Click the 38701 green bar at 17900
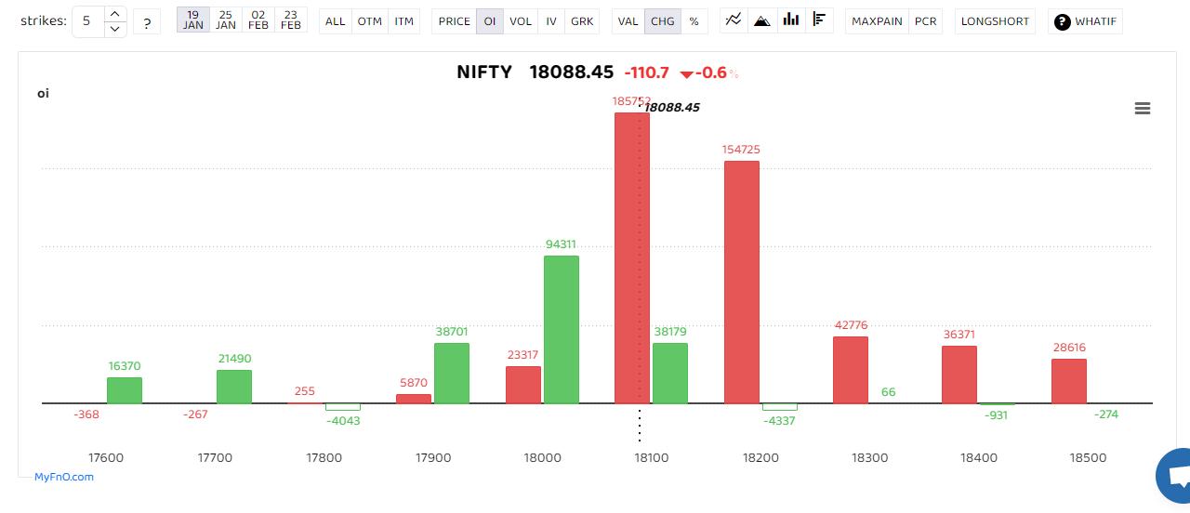This screenshot has height=513, width=1190. click(452, 374)
